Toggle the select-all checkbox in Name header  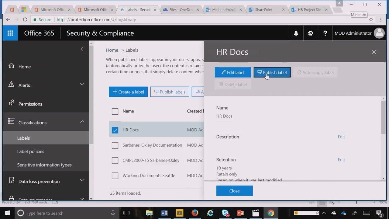[115, 111]
